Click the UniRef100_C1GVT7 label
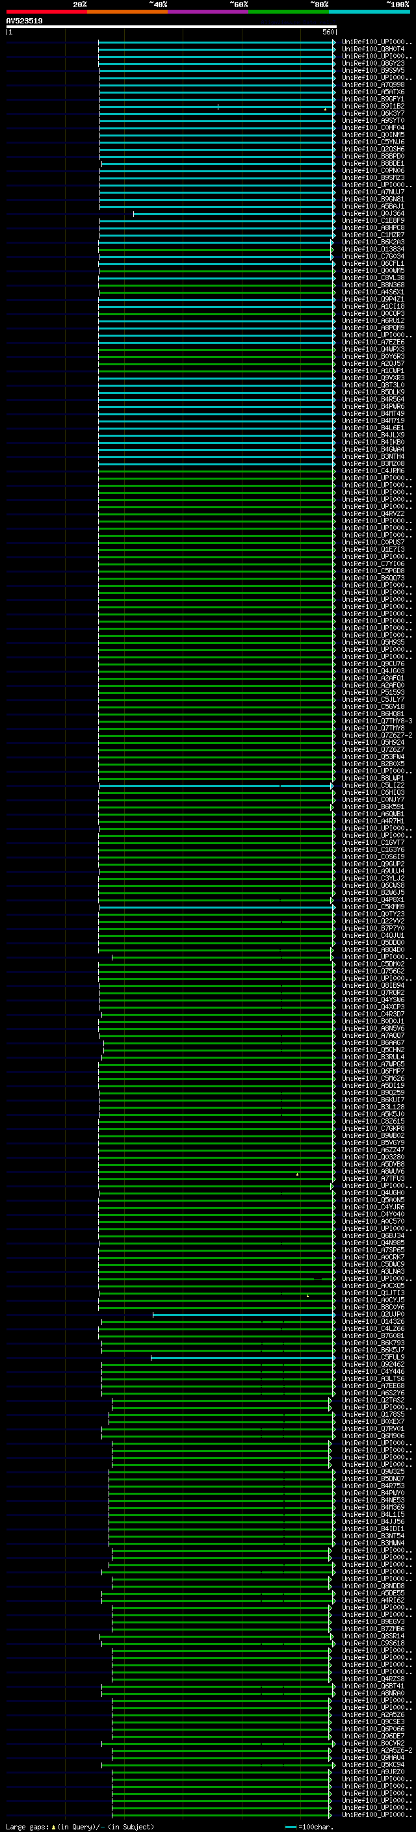 tap(373, 842)
